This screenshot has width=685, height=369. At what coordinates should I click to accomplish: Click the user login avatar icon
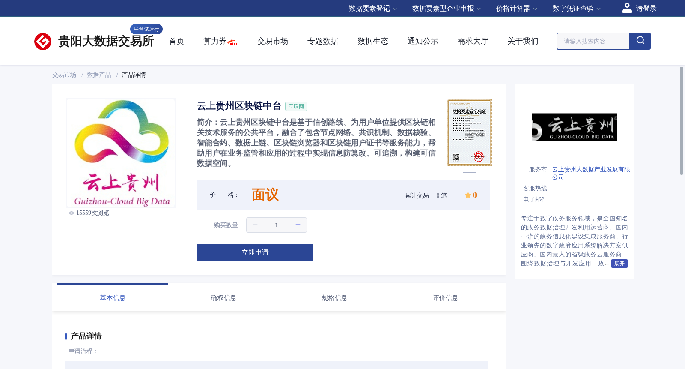pos(627,8)
